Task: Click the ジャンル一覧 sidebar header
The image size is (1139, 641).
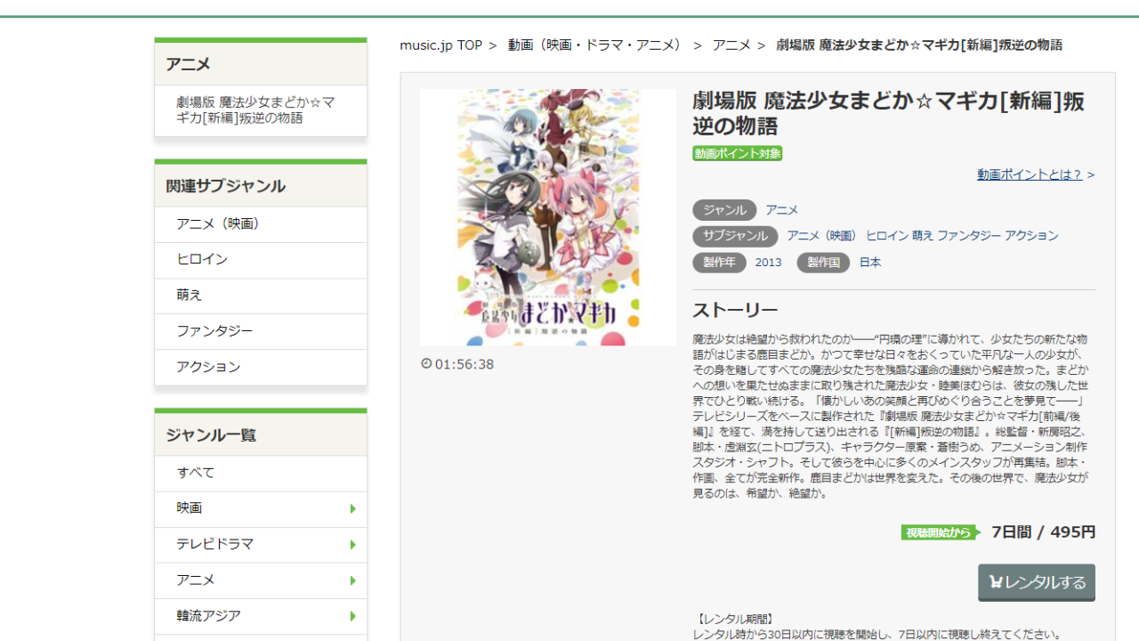Action: click(x=261, y=434)
